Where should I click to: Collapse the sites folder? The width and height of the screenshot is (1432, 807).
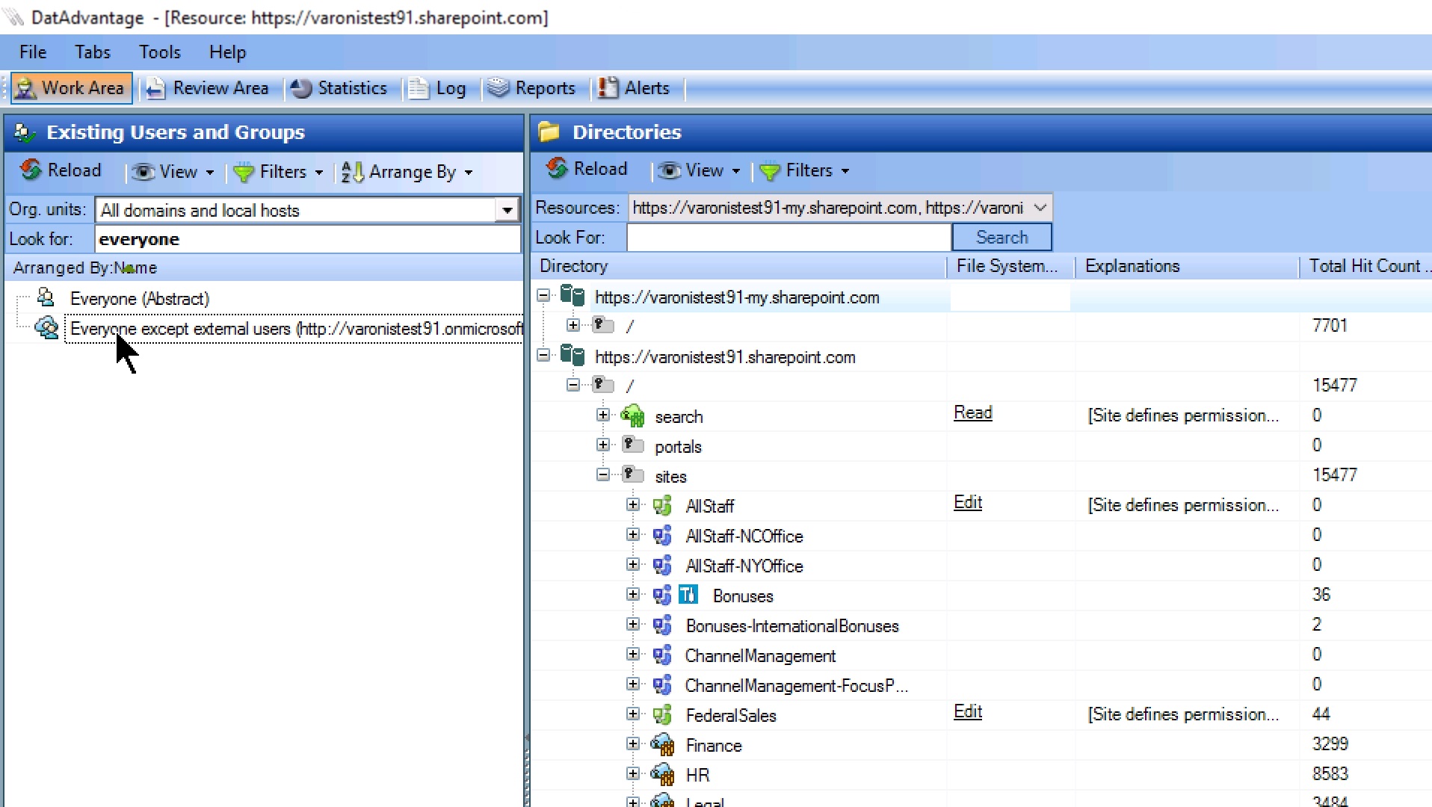click(x=603, y=474)
